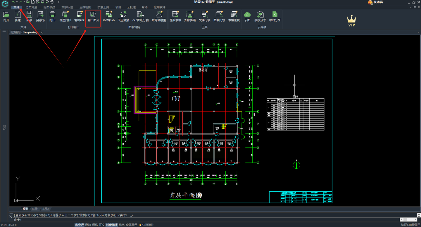Toggle 栅格 grid display in status bar

point(95,225)
